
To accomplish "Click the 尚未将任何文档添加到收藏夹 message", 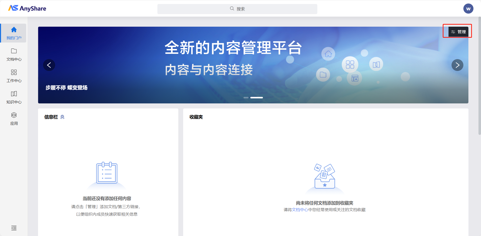I will click(x=325, y=203).
